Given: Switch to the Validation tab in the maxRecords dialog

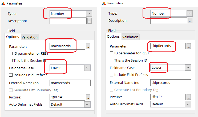Looking at the screenshot, I should pos(30,37).
